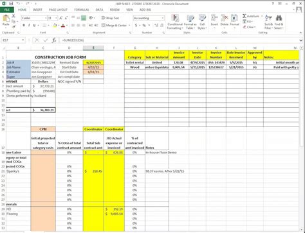Switch to the DATA tab

pos(99,10)
